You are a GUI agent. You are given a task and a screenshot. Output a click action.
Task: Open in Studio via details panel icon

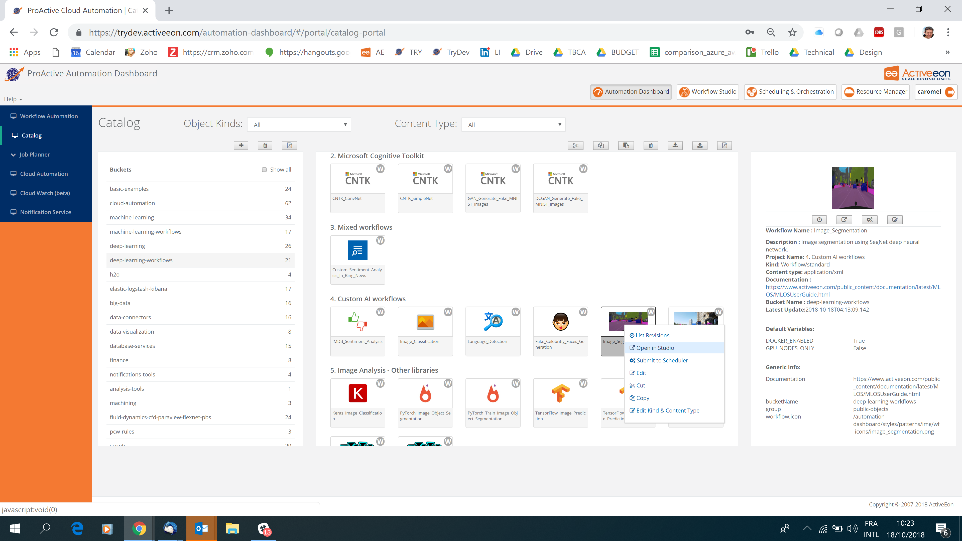pyautogui.click(x=844, y=220)
